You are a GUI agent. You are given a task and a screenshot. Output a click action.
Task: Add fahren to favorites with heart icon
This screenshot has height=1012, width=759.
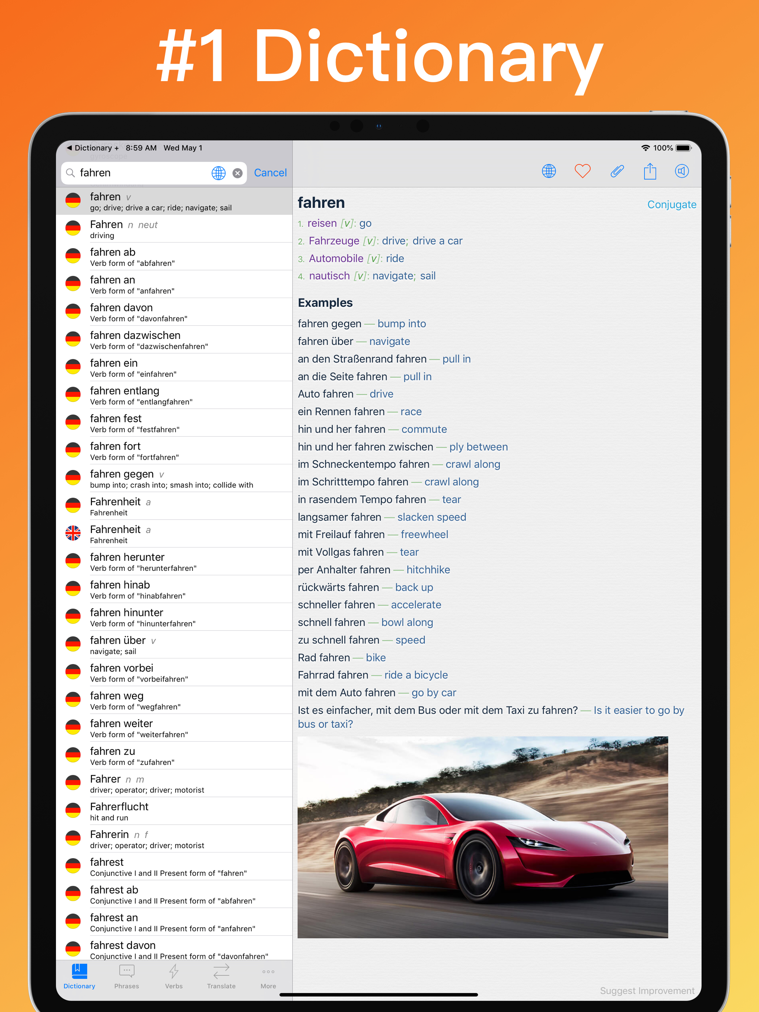coord(582,171)
